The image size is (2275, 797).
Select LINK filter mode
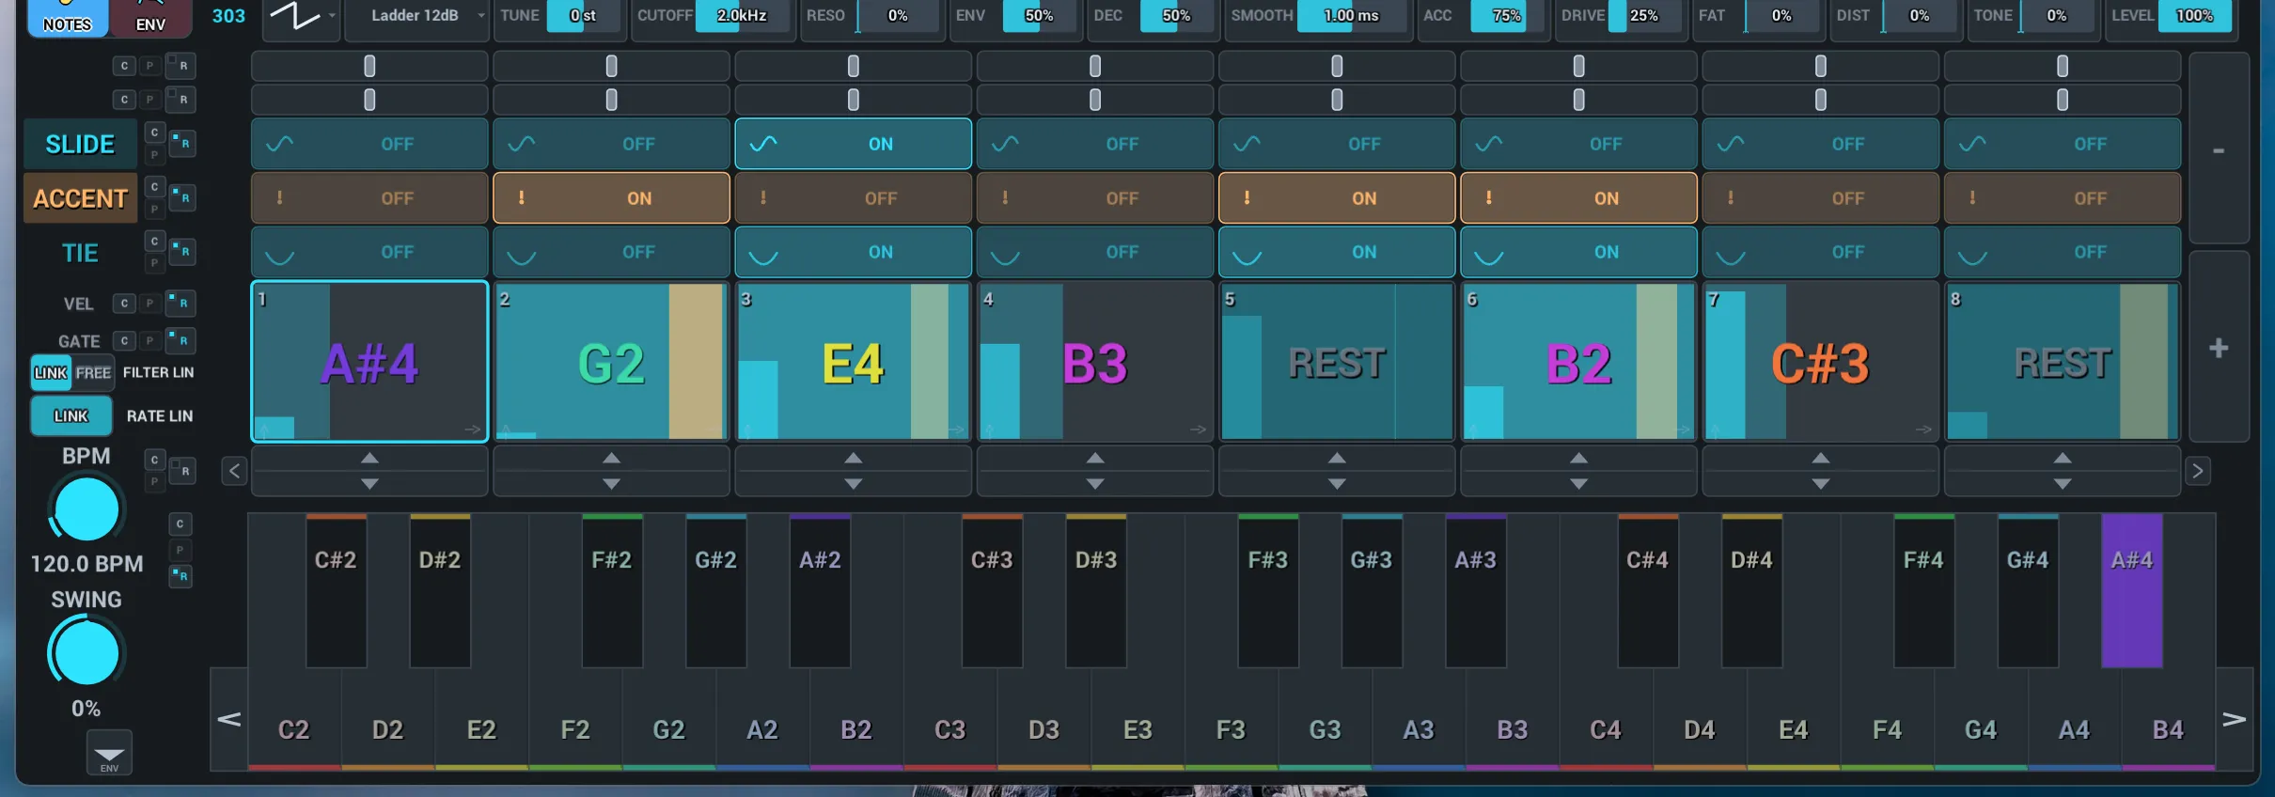pyautogui.click(x=51, y=373)
